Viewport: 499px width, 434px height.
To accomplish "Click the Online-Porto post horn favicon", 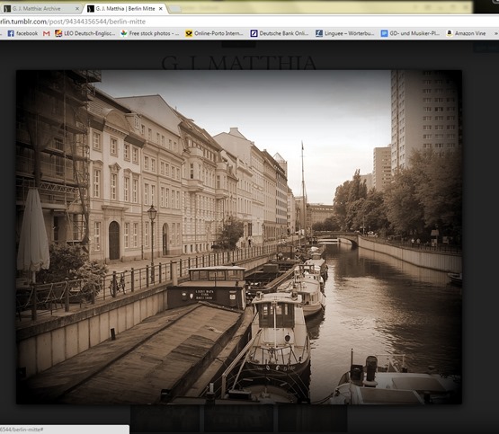I will click(x=189, y=33).
